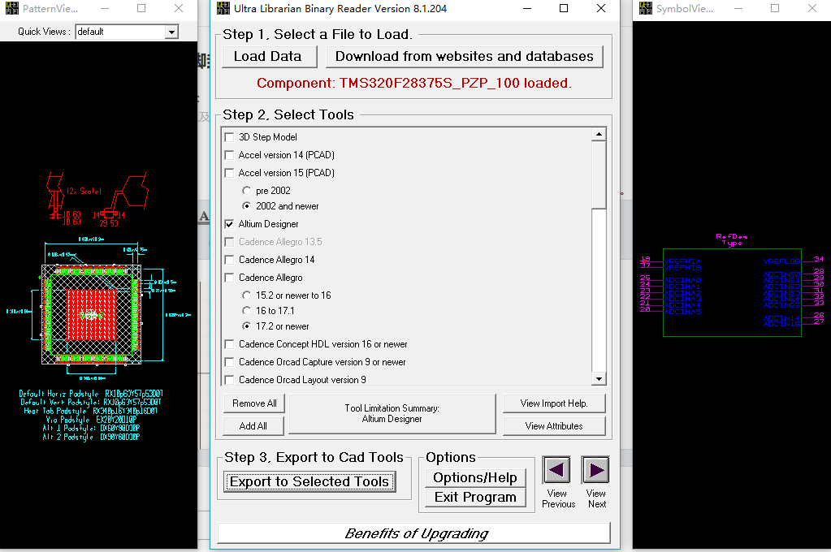Click the 'Via Padstyle' line in PatternViewer
The image size is (831, 552).
tap(91, 420)
